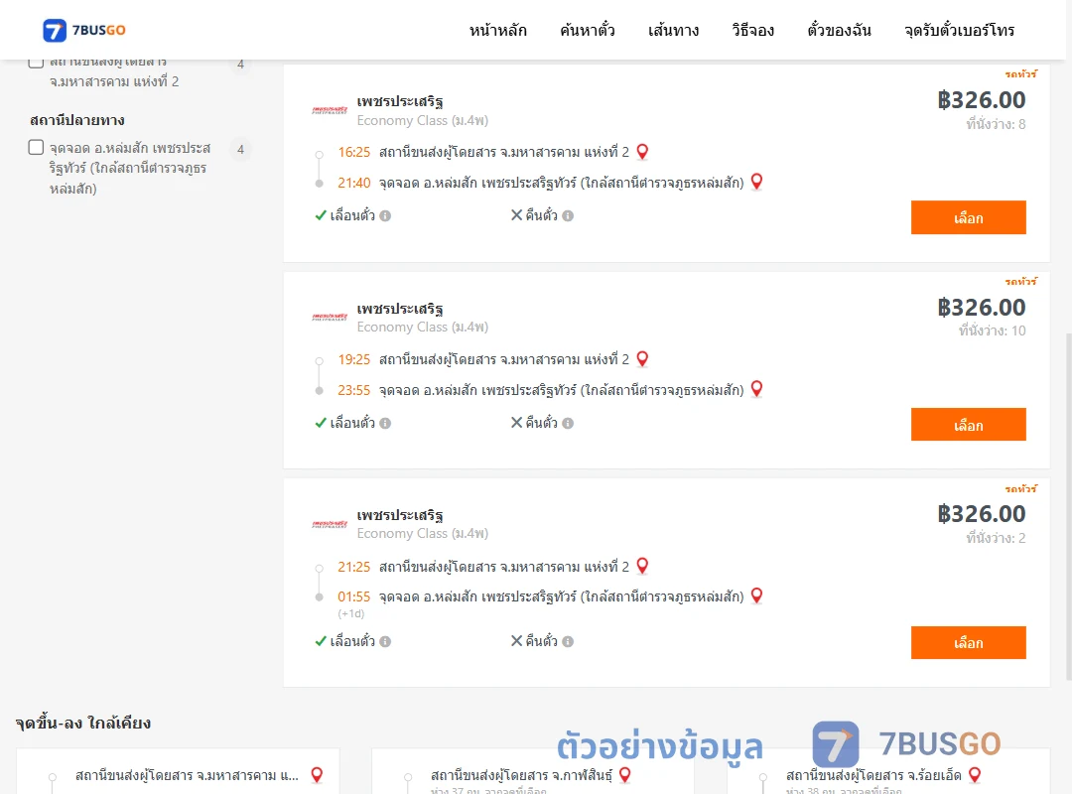Click the ที่นั่งว่าง: 10 seat count

(x=992, y=331)
